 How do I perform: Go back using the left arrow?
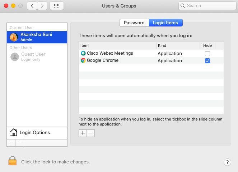(32, 6)
